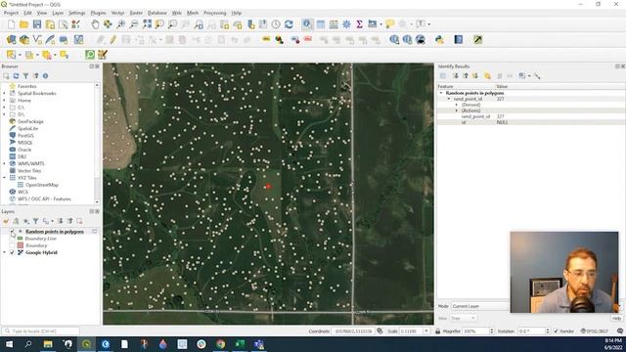Toggle the scale lock icon
The image size is (626, 352).
point(438,331)
